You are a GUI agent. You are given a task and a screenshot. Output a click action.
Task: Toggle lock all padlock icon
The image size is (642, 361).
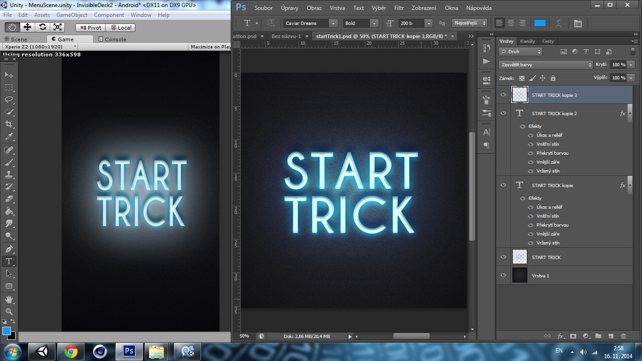point(553,78)
